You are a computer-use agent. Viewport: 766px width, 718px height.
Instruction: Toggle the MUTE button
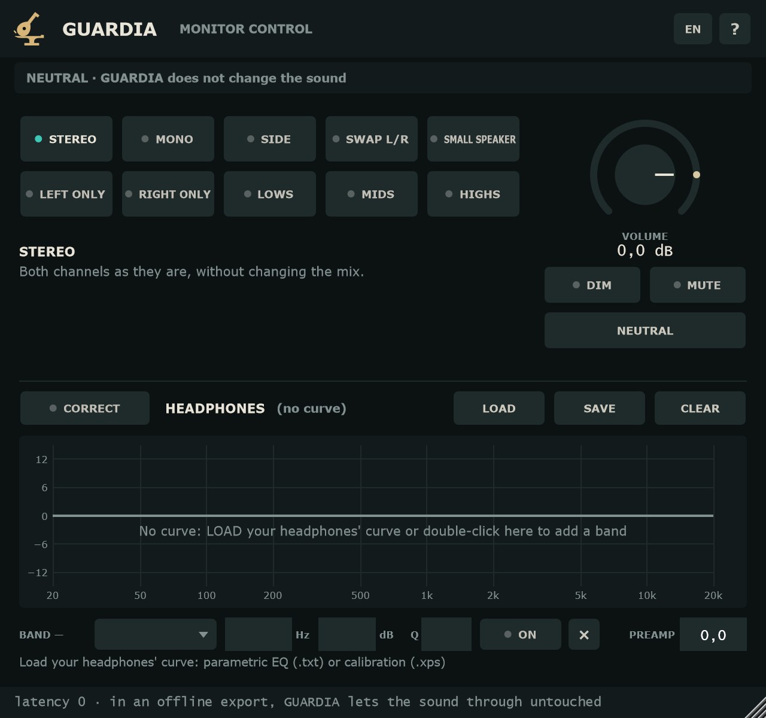click(x=698, y=285)
